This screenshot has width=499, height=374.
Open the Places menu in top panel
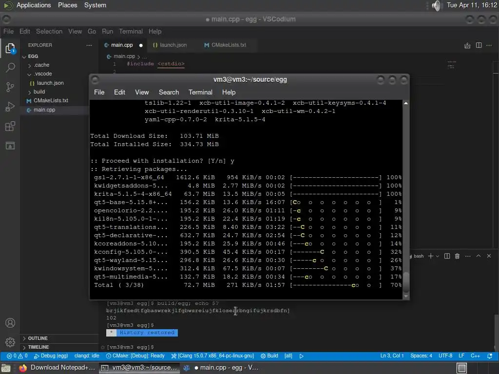[67, 5]
